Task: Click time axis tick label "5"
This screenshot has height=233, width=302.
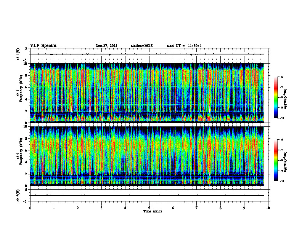Action: (149, 208)
